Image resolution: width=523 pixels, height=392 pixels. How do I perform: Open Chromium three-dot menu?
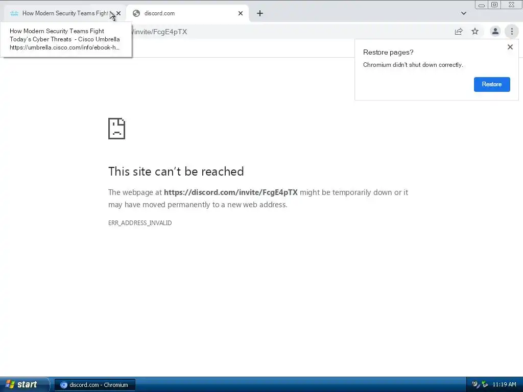coord(512,31)
